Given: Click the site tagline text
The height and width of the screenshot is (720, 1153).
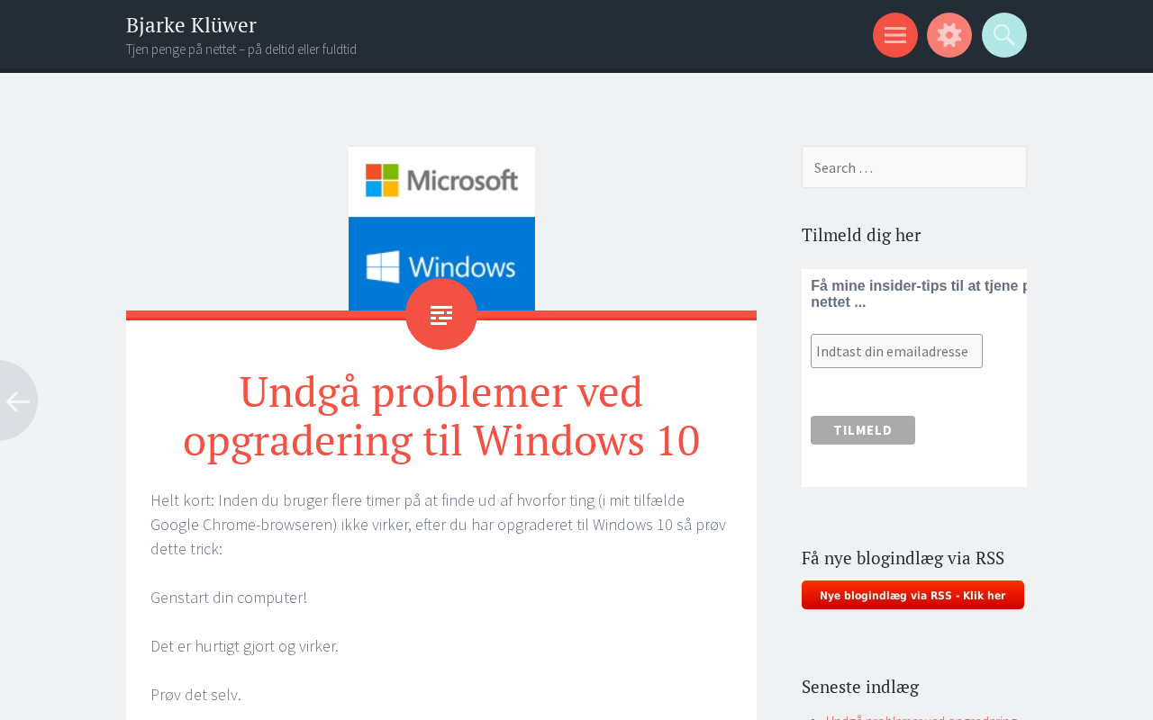Looking at the screenshot, I should (x=241, y=49).
